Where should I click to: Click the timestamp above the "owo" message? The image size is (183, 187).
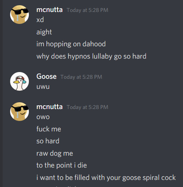pos(87,107)
